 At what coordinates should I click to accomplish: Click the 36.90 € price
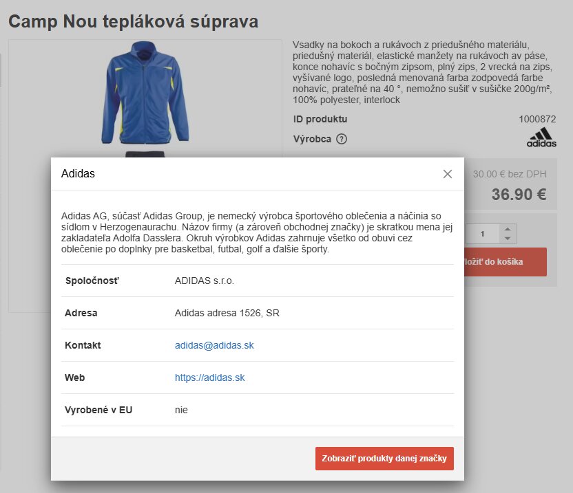[519, 194]
